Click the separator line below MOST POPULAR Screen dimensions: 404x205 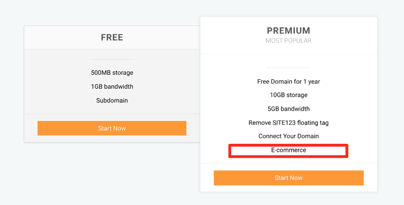pos(288,54)
